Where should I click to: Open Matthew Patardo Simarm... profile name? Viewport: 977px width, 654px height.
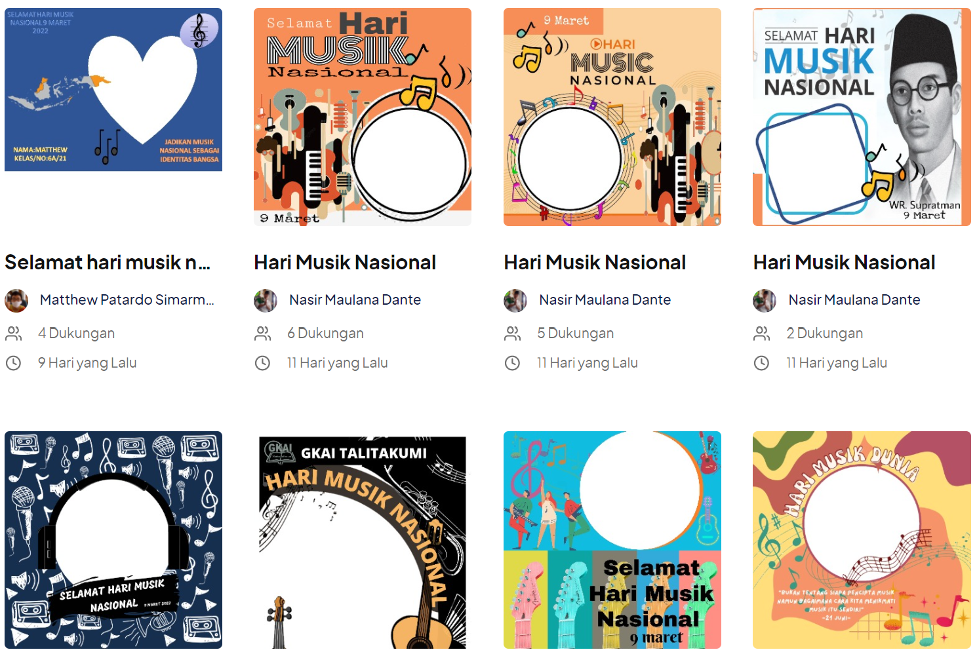tap(127, 300)
